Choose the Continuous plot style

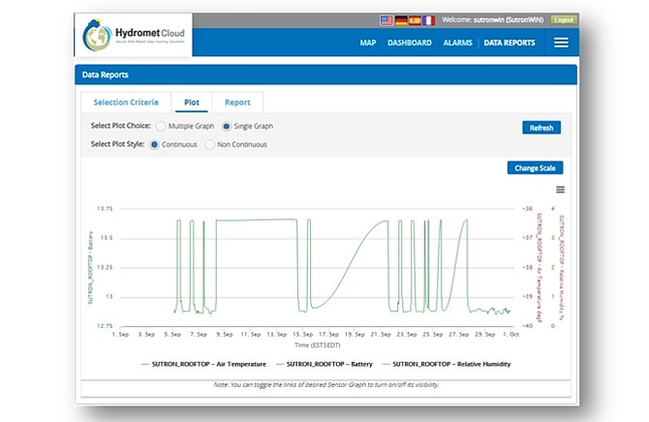[x=155, y=144]
